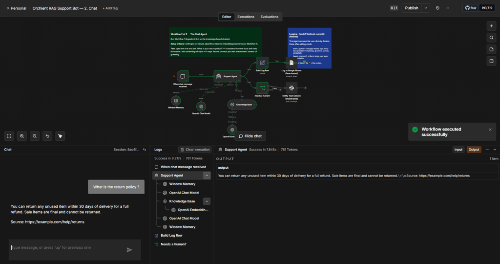The height and width of the screenshot is (264, 500).
Task: Select the Notify Team (Slack) node
Action: point(292,88)
